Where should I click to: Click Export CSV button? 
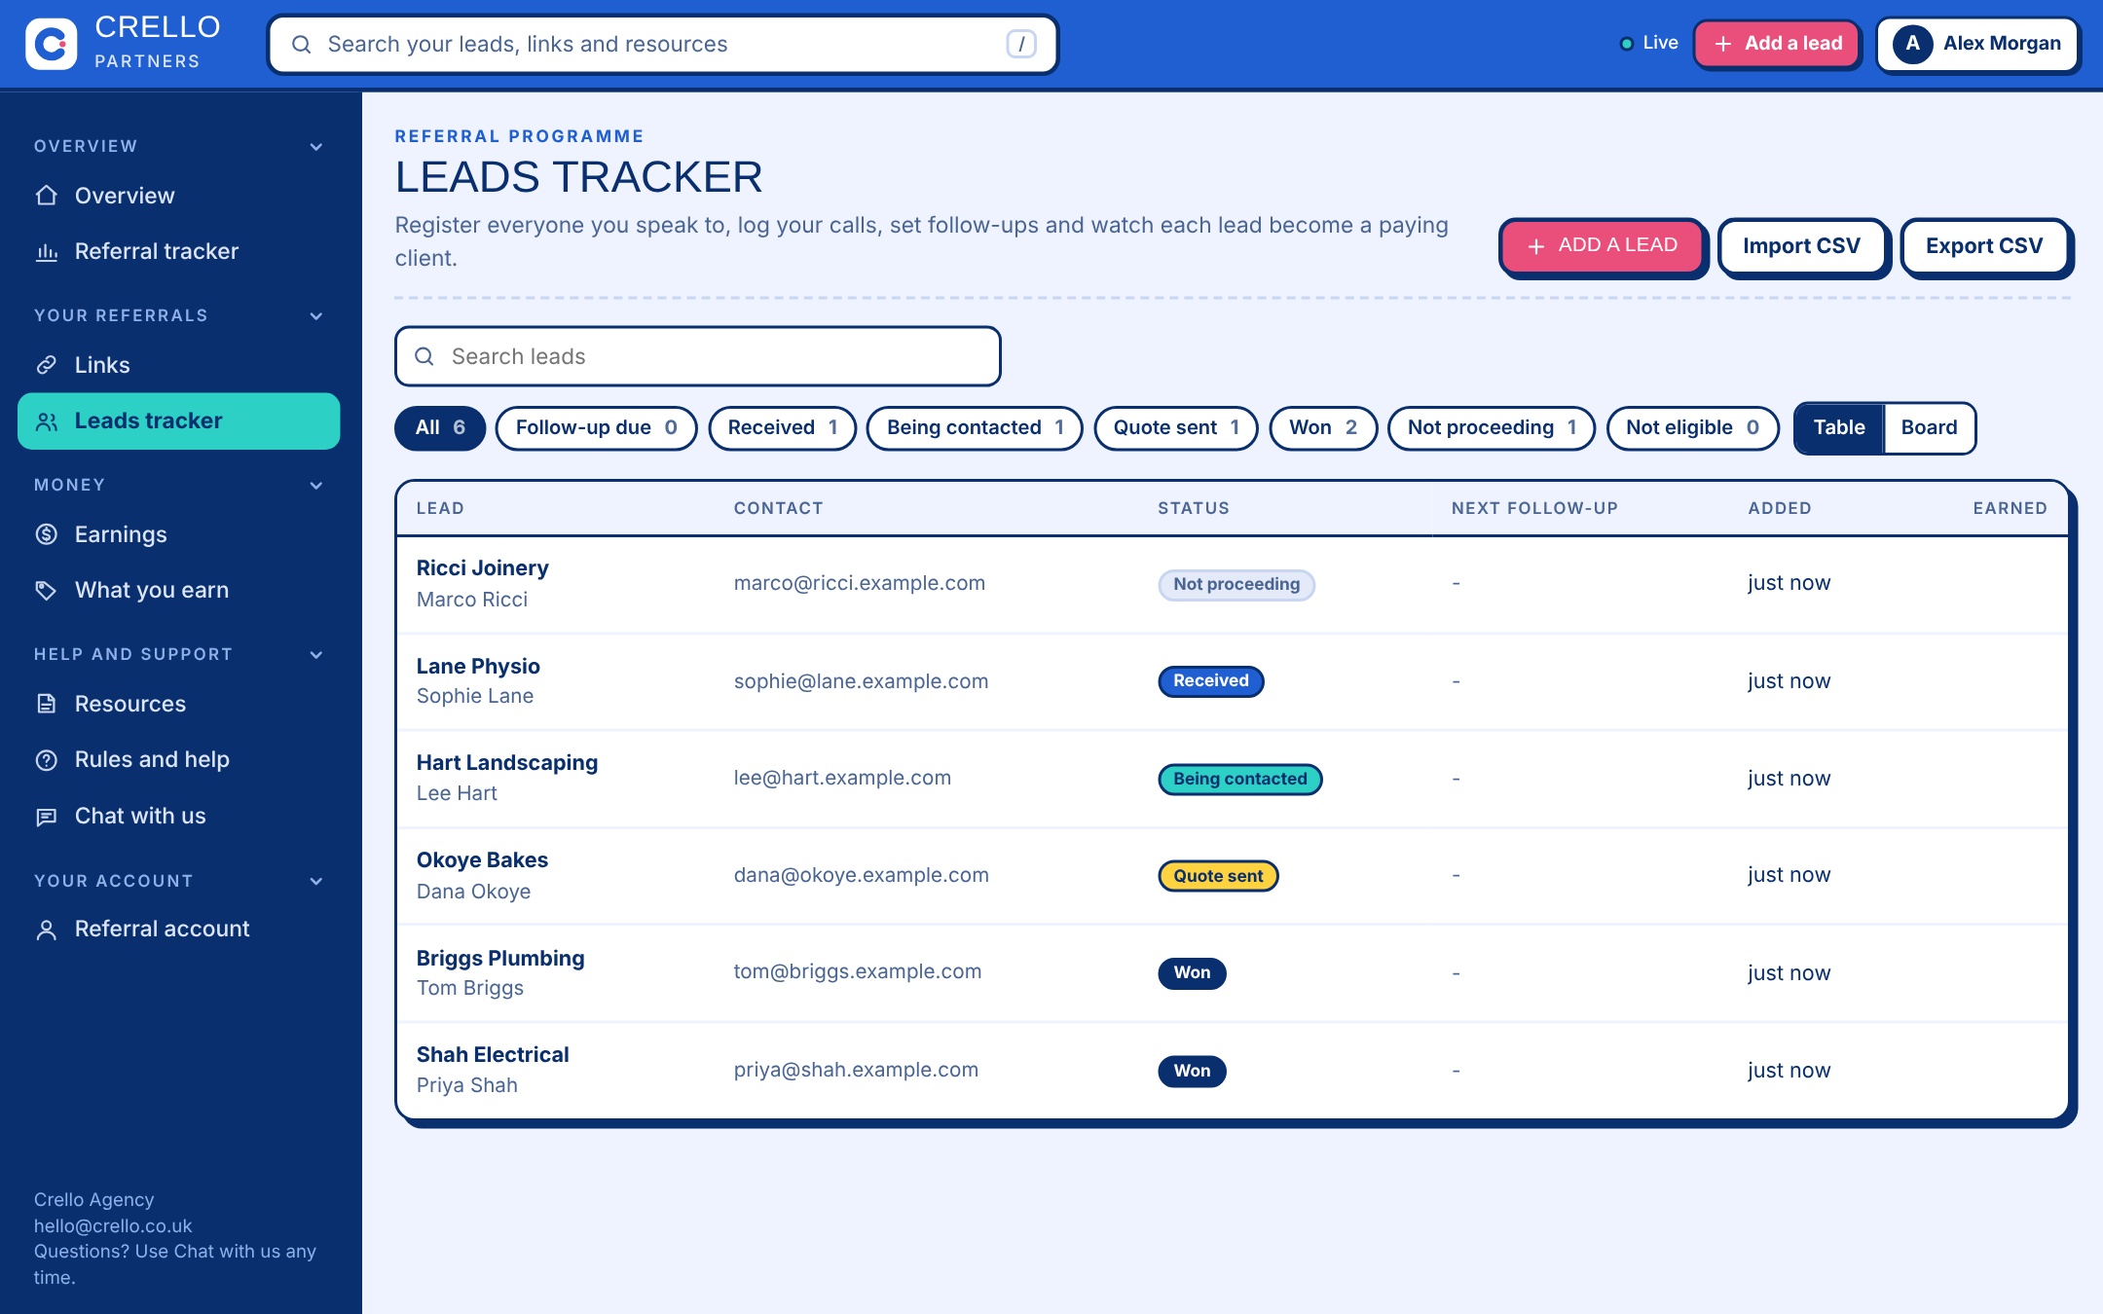click(1984, 246)
